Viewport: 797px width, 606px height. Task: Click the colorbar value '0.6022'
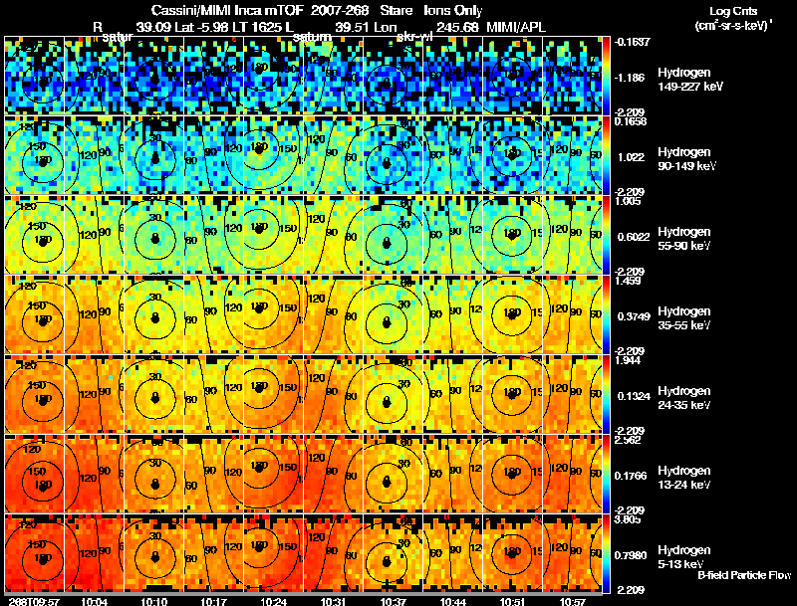(634, 237)
